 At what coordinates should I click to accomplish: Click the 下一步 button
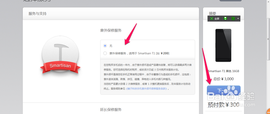pos(224,90)
